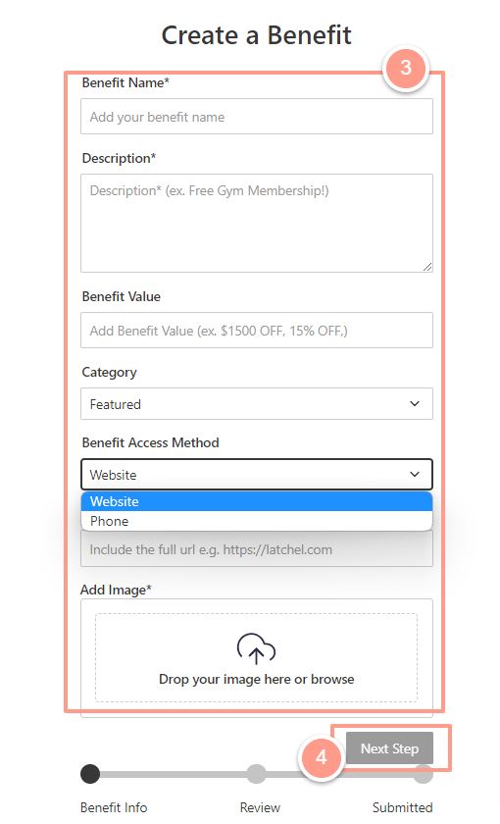Open the Category dropdown showing Featured
The width and height of the screenshot is (500, 824).
click(x=256, y=403)
